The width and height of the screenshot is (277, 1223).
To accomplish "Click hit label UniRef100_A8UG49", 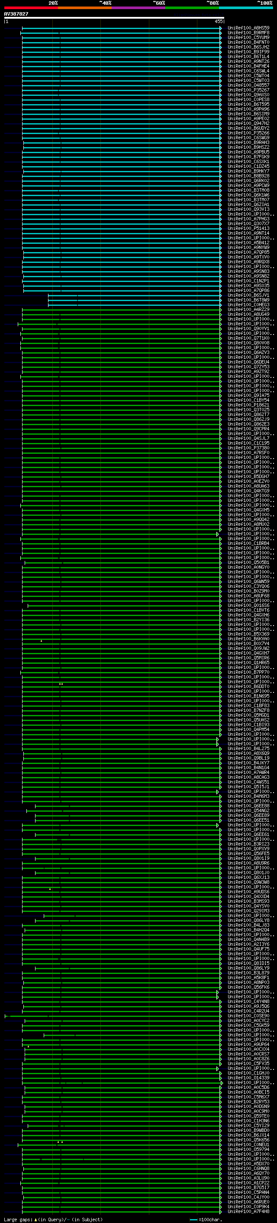I will point(248,314).
